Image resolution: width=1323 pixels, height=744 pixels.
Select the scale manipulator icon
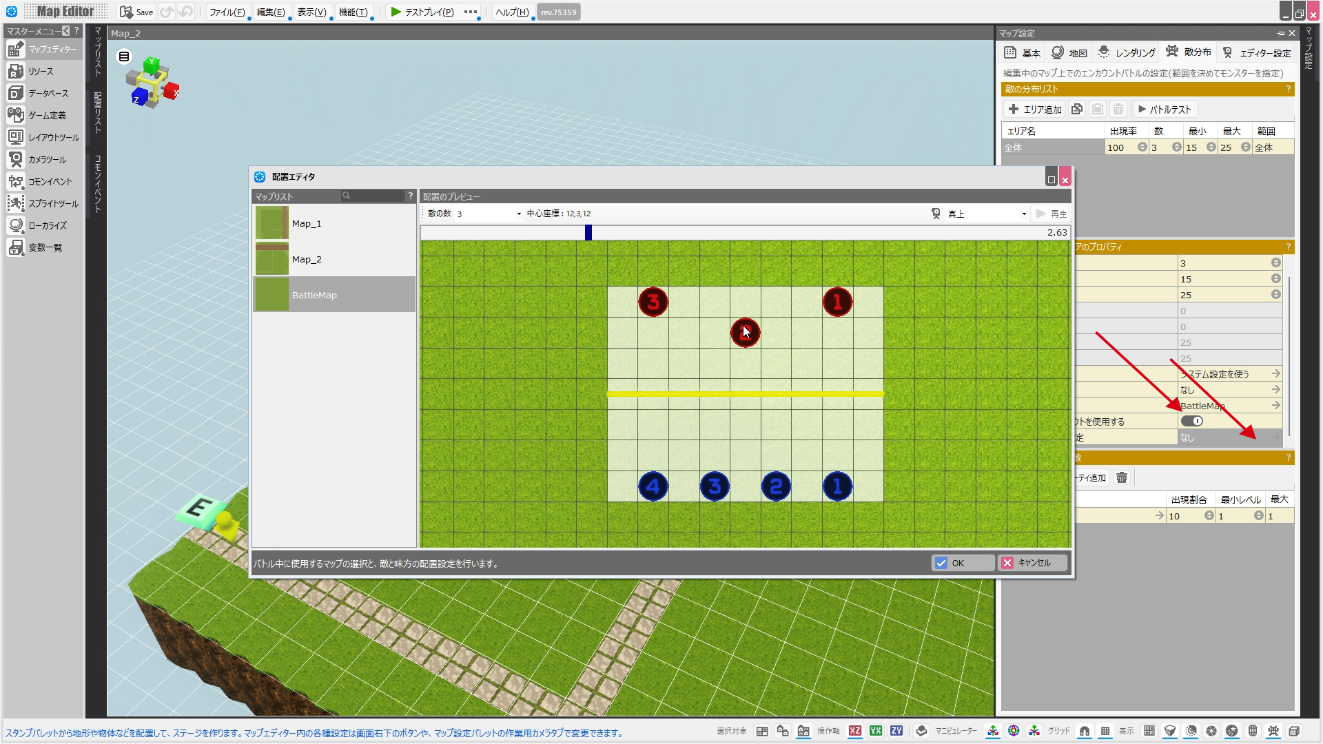coord(1034,731)
